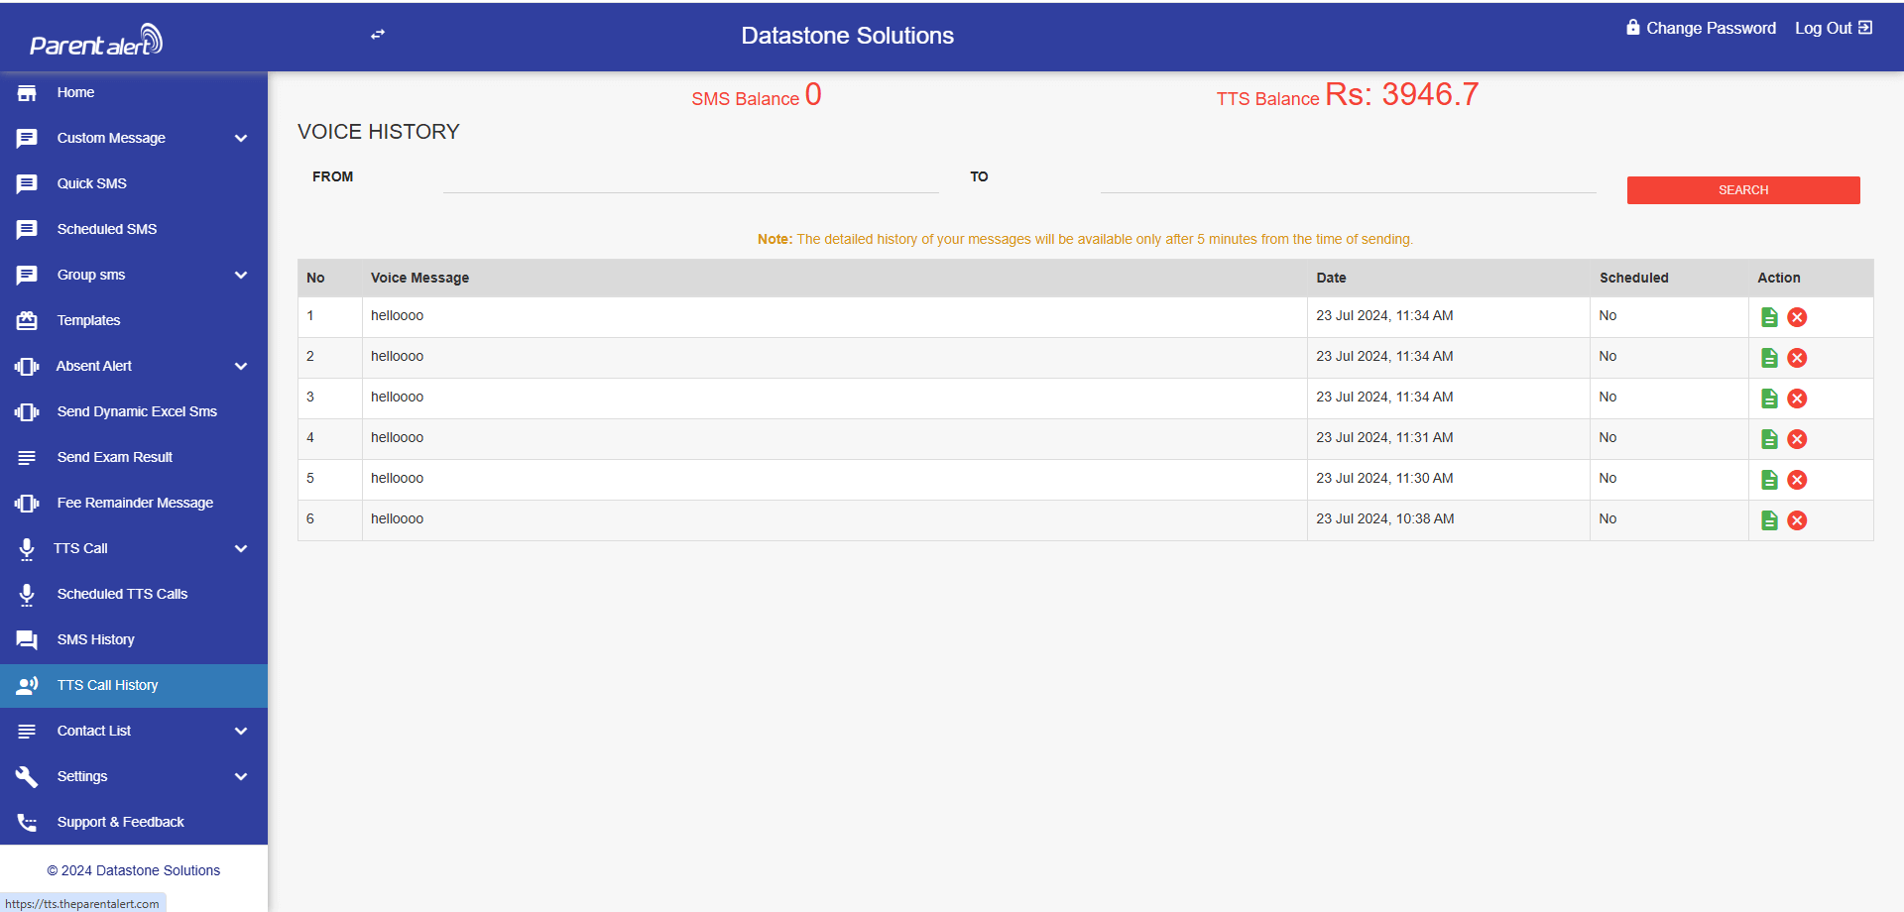Click Log Out link

point(1834,29)
